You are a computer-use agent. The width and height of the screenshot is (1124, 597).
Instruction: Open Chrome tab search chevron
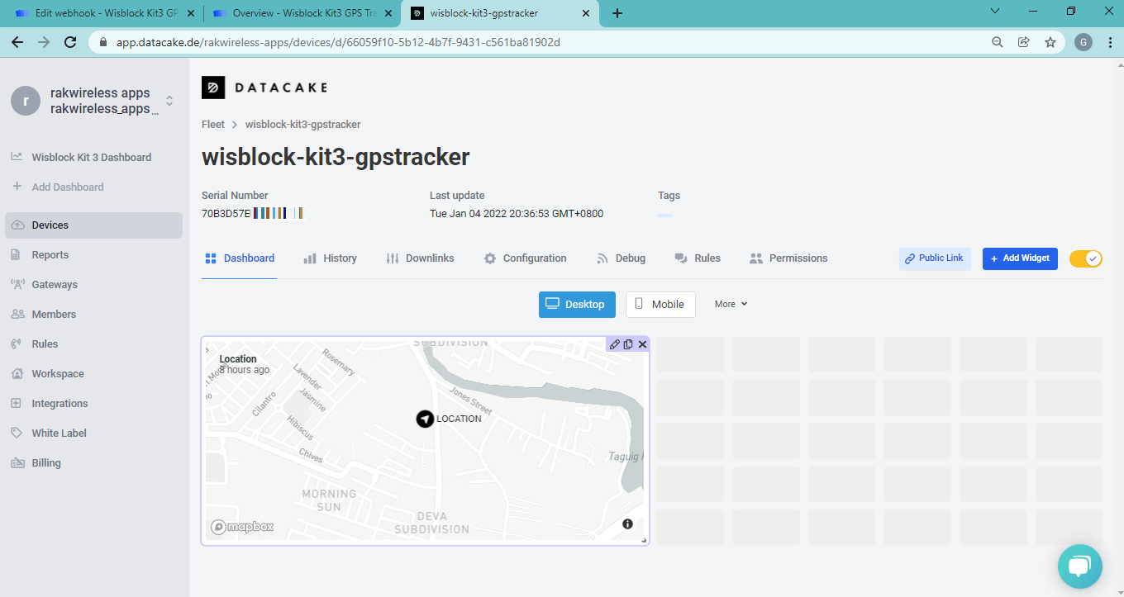(x=994, y=12)
